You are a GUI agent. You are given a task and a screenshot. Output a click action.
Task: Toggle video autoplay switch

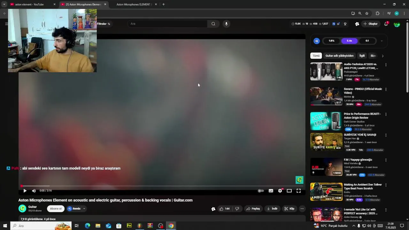click(261, 191)
